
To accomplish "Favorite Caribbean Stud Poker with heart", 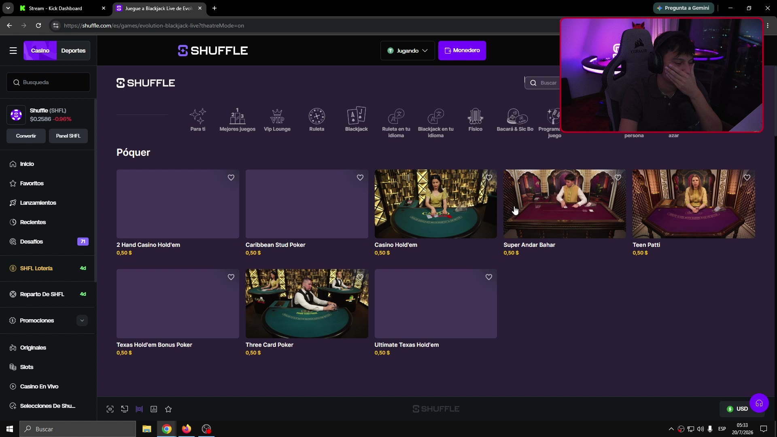I will pos(360,178).
